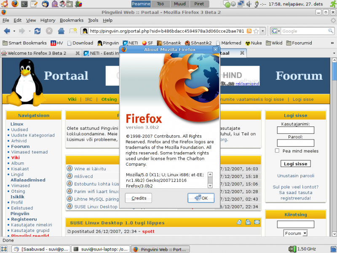337x253 pixels.
Task: Click the Back arrow in the Firefox toolbar
Action: click(x=7, y=31)
